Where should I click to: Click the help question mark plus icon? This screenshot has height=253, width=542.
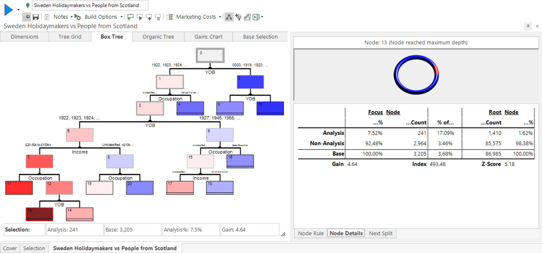pyautogui.click(x=238, y=17)
